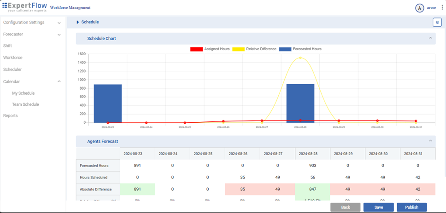Open the Scheduler menu item

click(x=12, y=69)
